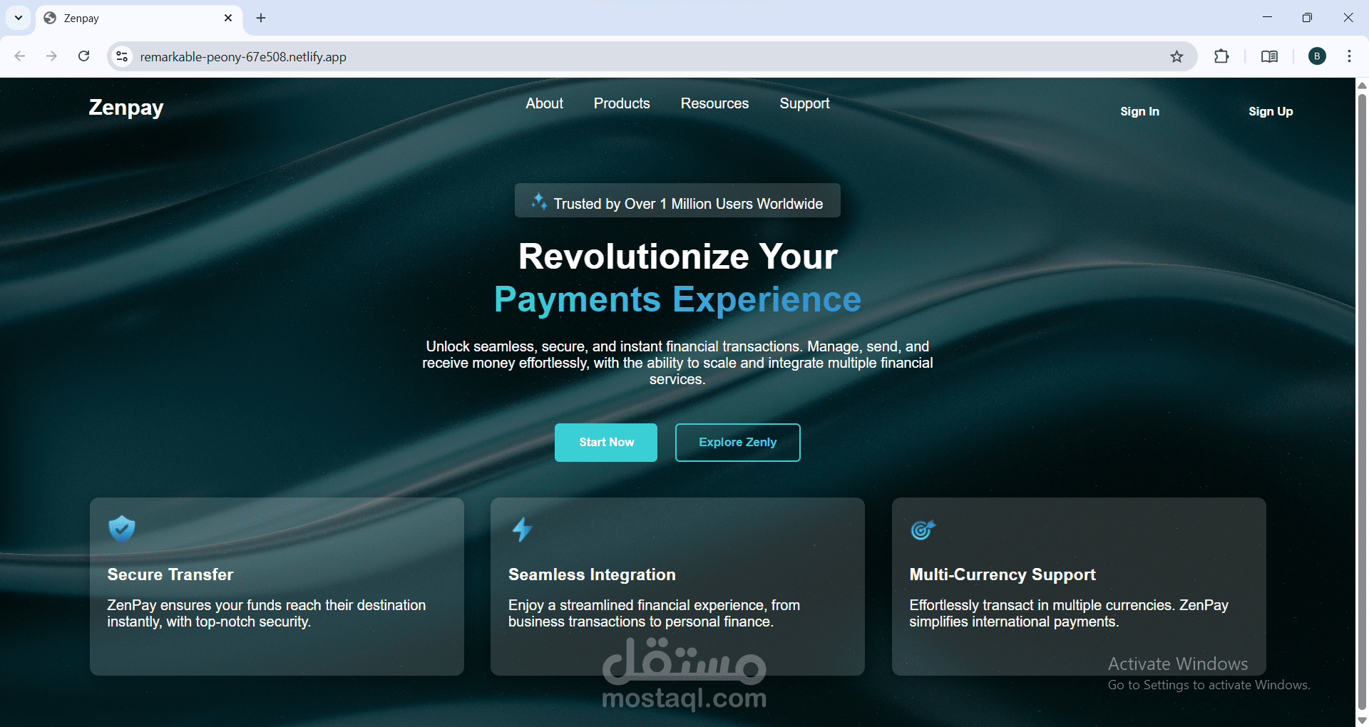The height and width of the screenshot is (727, 1369).
Task: Bookmark this page with the star icon
Action: (1176, 56)
